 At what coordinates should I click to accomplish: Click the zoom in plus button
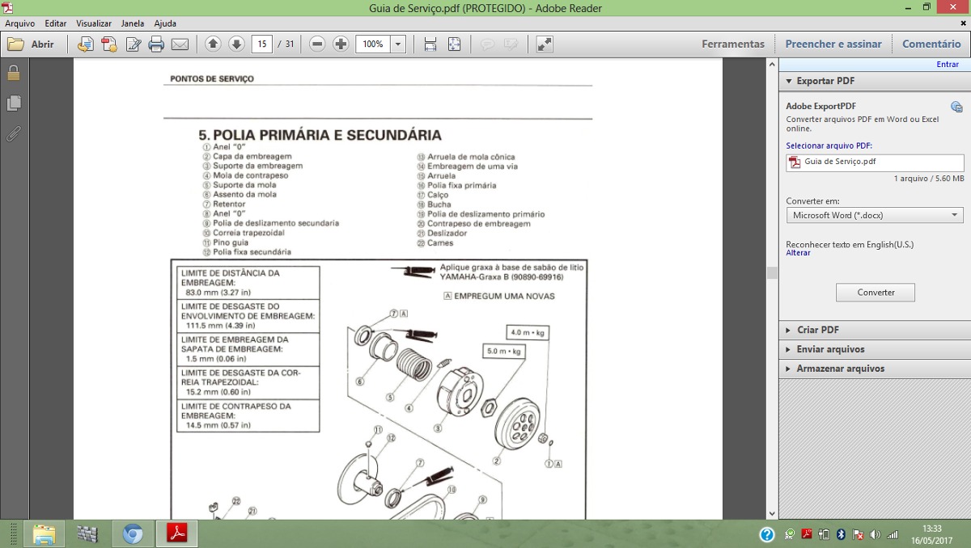[x=341, y=44]
